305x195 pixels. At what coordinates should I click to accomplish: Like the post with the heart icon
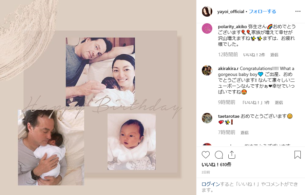pyautogui.click(x=206, y=155)
